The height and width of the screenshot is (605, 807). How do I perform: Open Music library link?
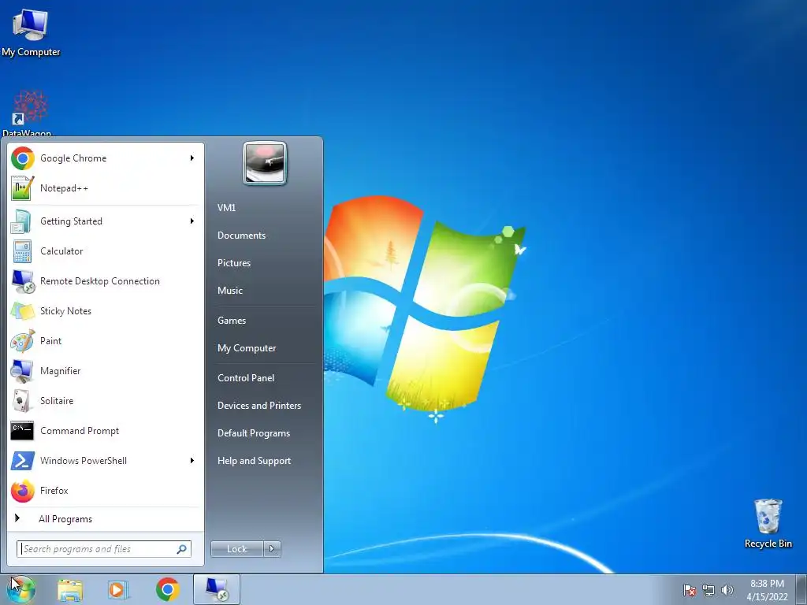pyautogui.click(x=230, y=291)
